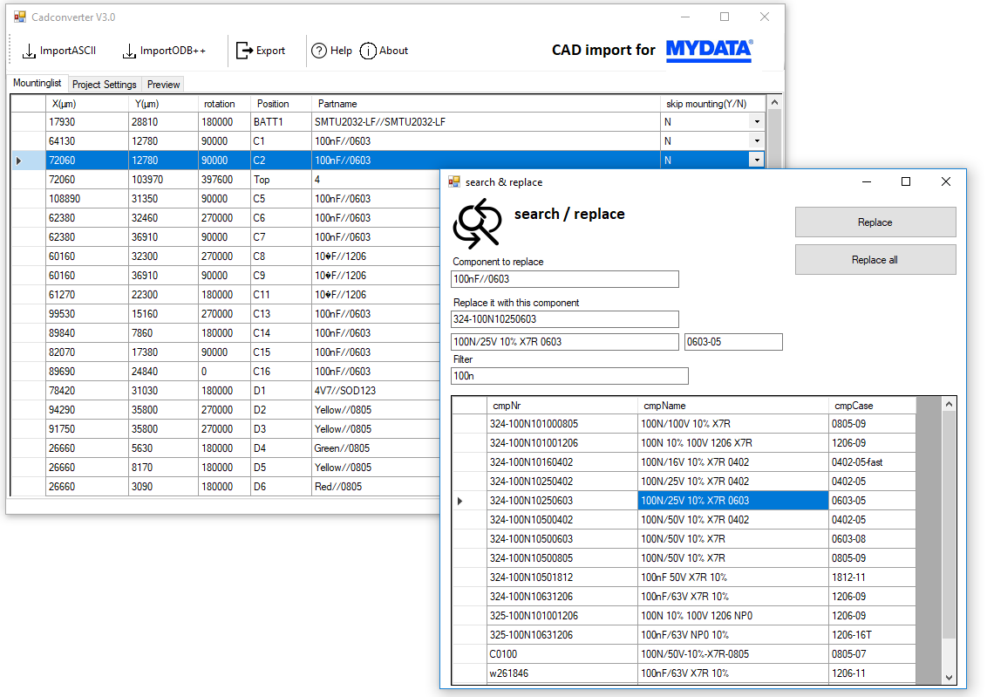Screen dimensions: 987x697
Task: Click the Component to replace field
Action: coord(565,279)
